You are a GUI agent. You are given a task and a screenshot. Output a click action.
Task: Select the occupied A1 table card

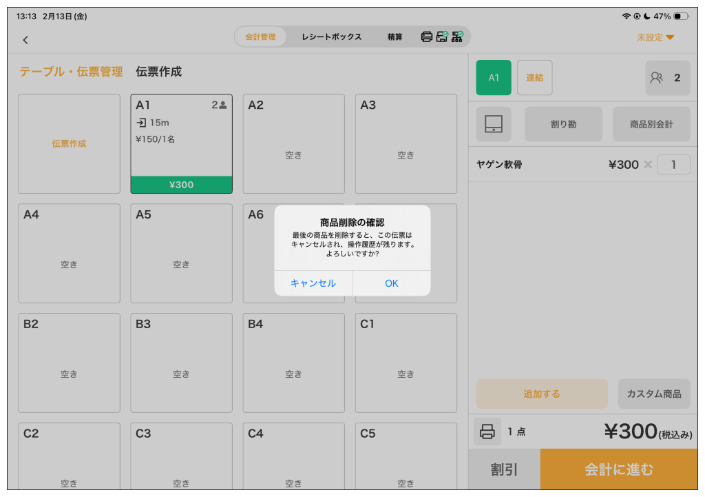click(181, 143)
